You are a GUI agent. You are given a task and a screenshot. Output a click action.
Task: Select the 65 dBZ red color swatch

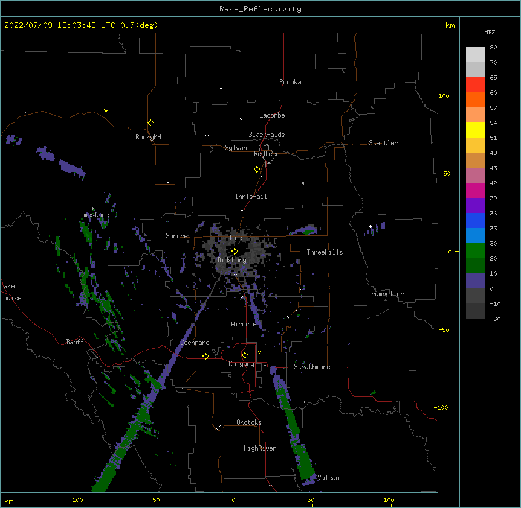click(x=475, y=85)
